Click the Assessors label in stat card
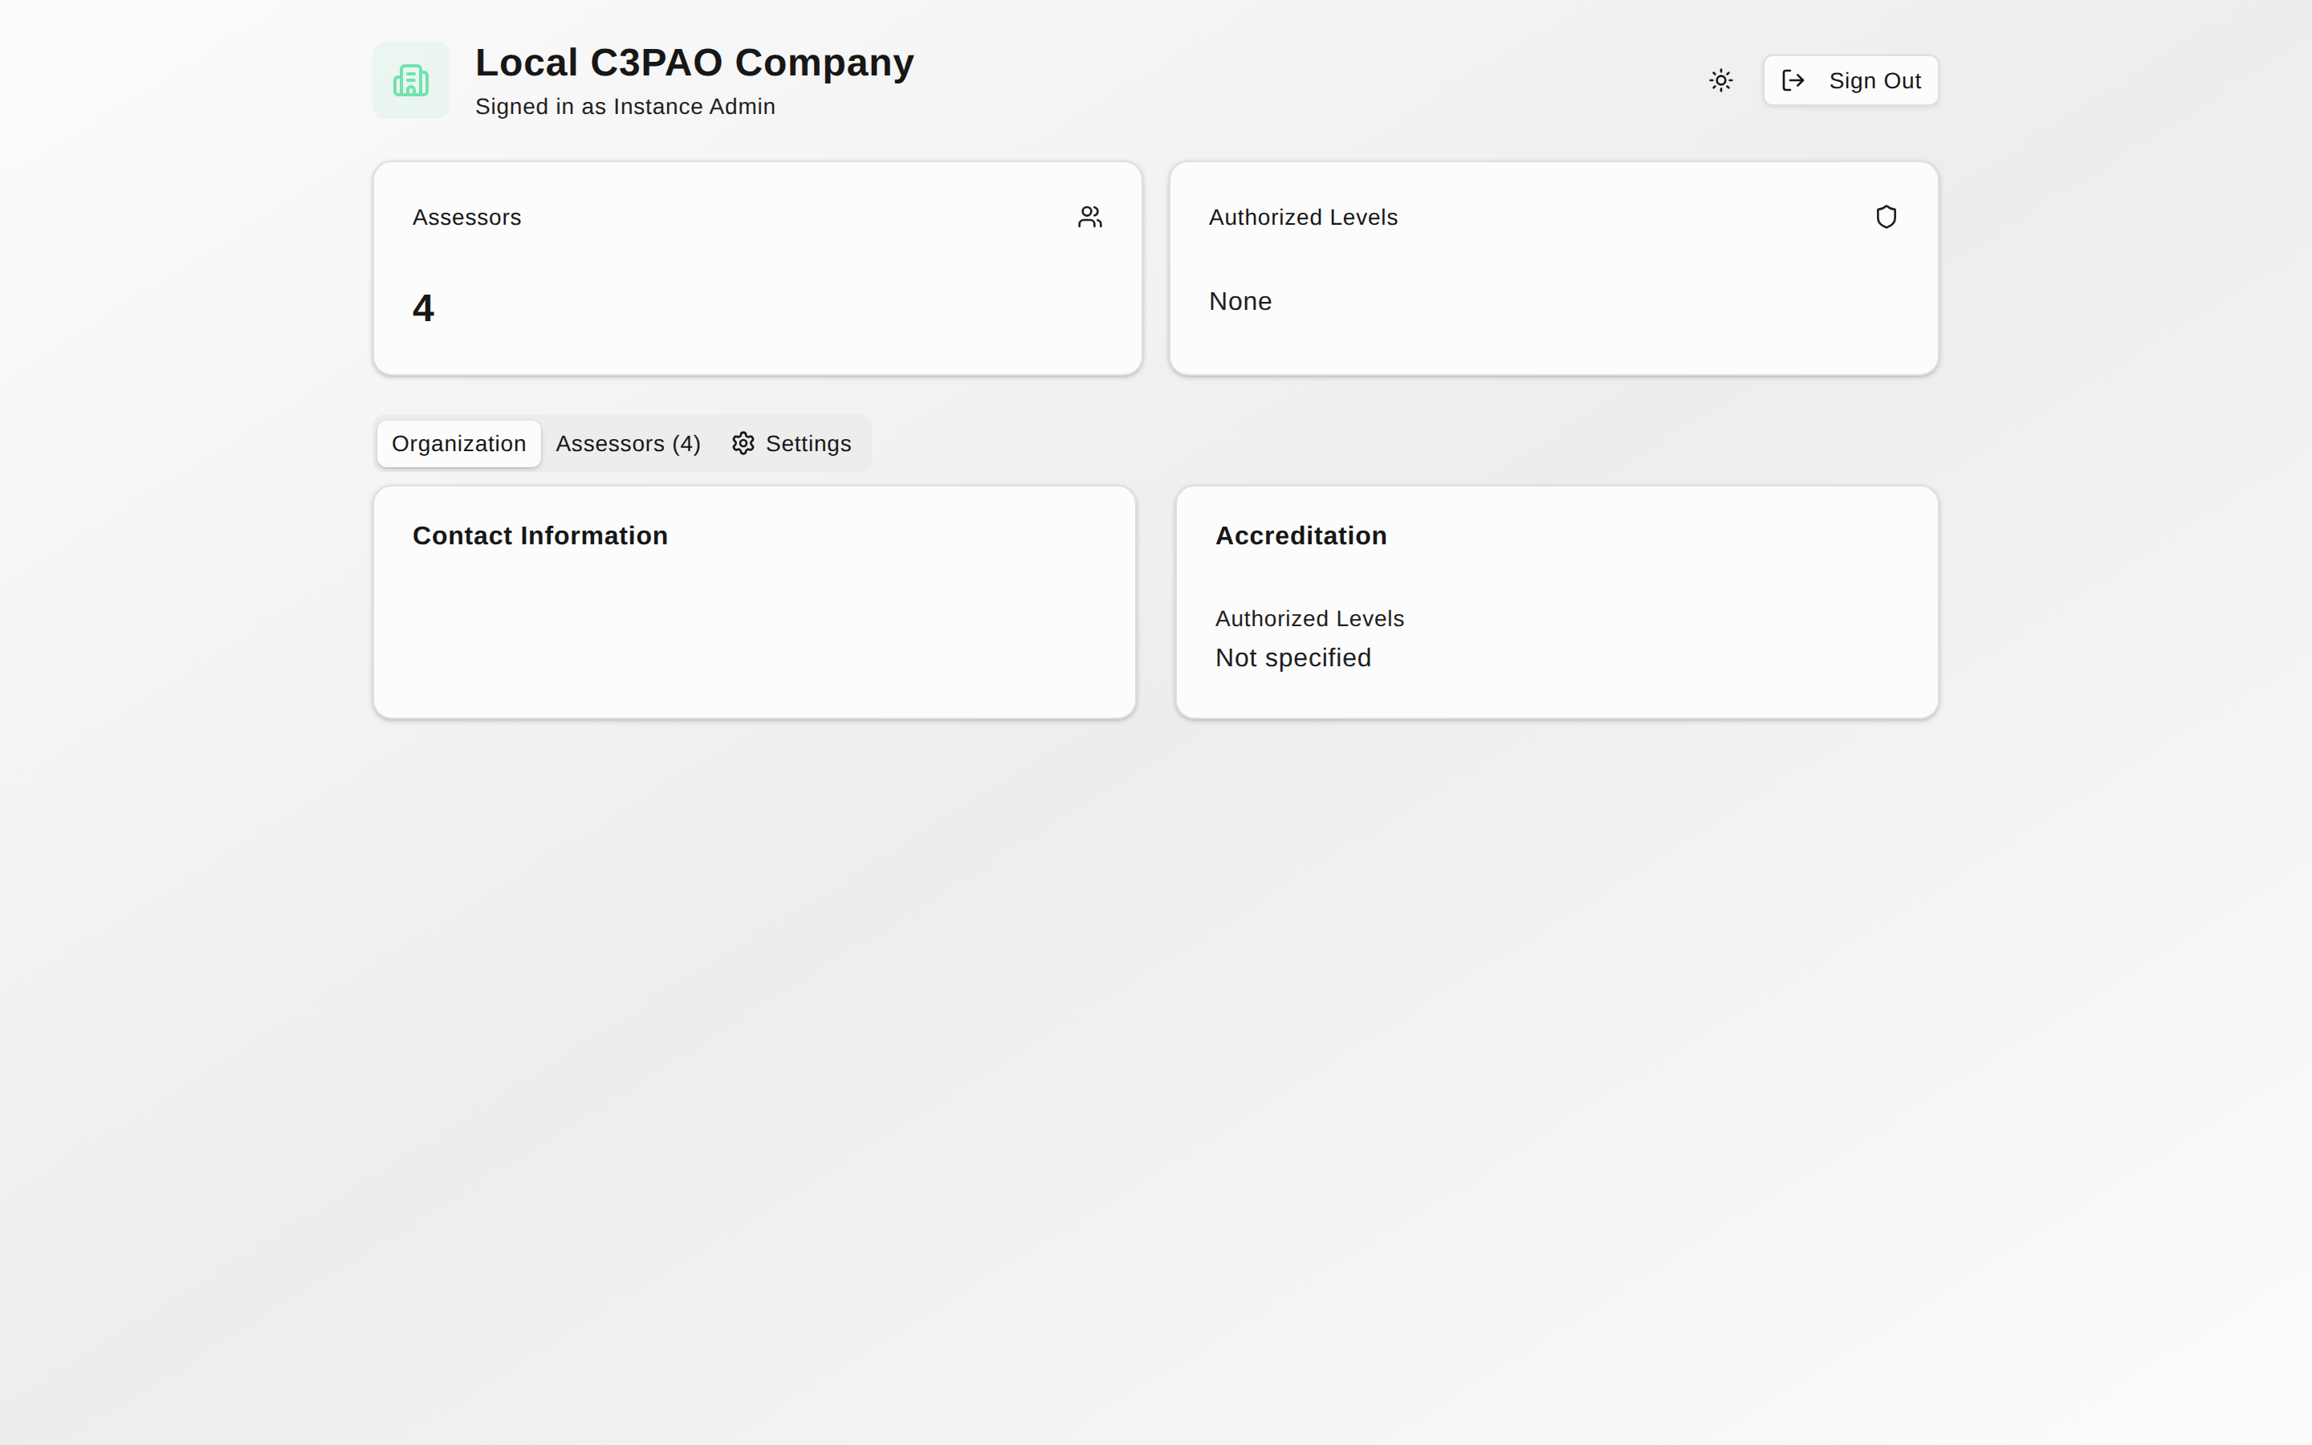The image size is (2312, 1445). coord(467,217)
